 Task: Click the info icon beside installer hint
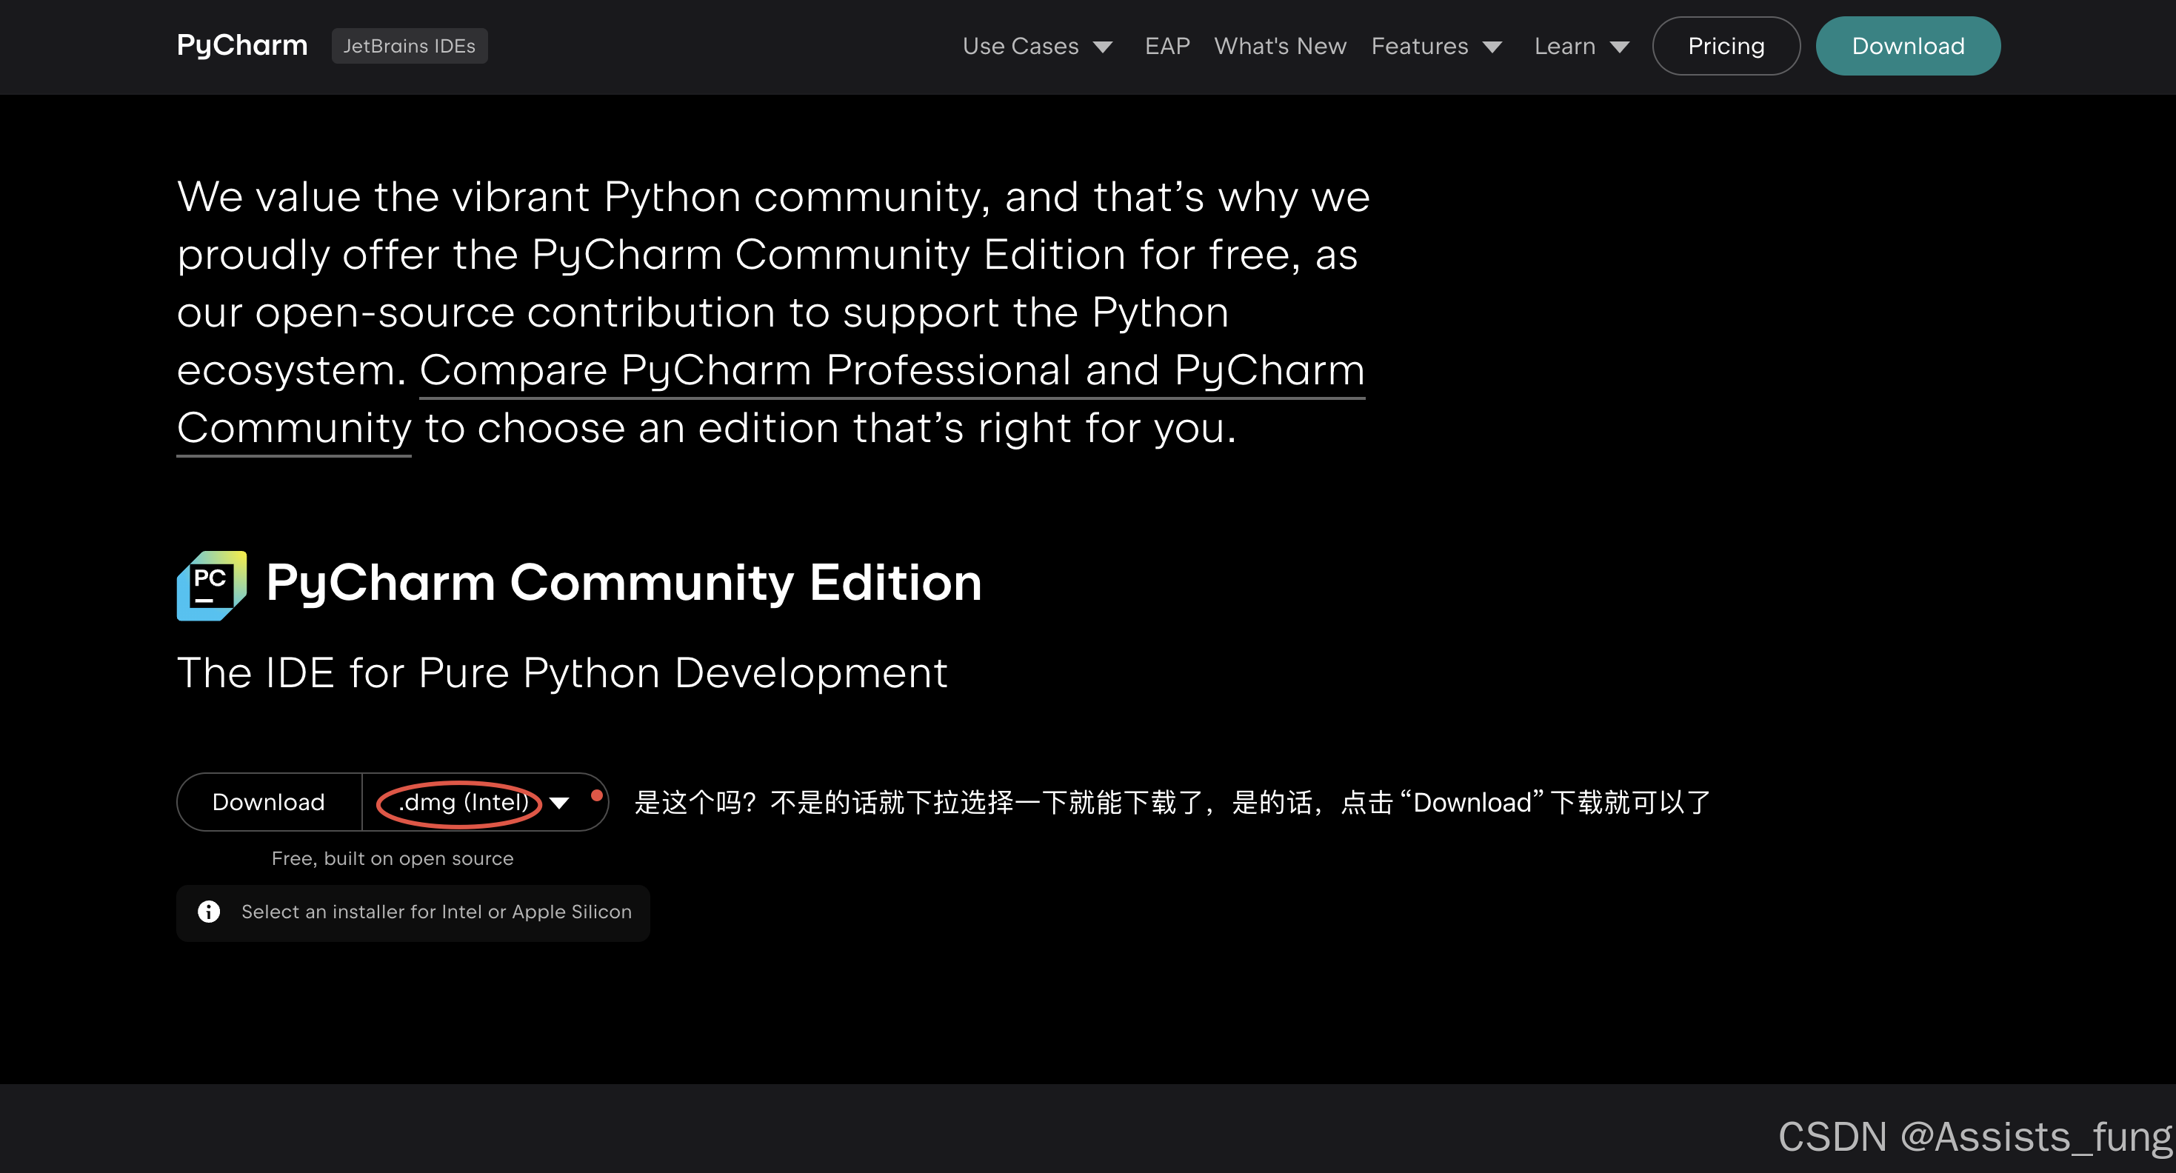[x=209, y=911]
